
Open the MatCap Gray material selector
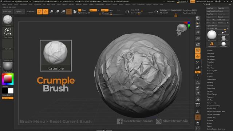8,67
